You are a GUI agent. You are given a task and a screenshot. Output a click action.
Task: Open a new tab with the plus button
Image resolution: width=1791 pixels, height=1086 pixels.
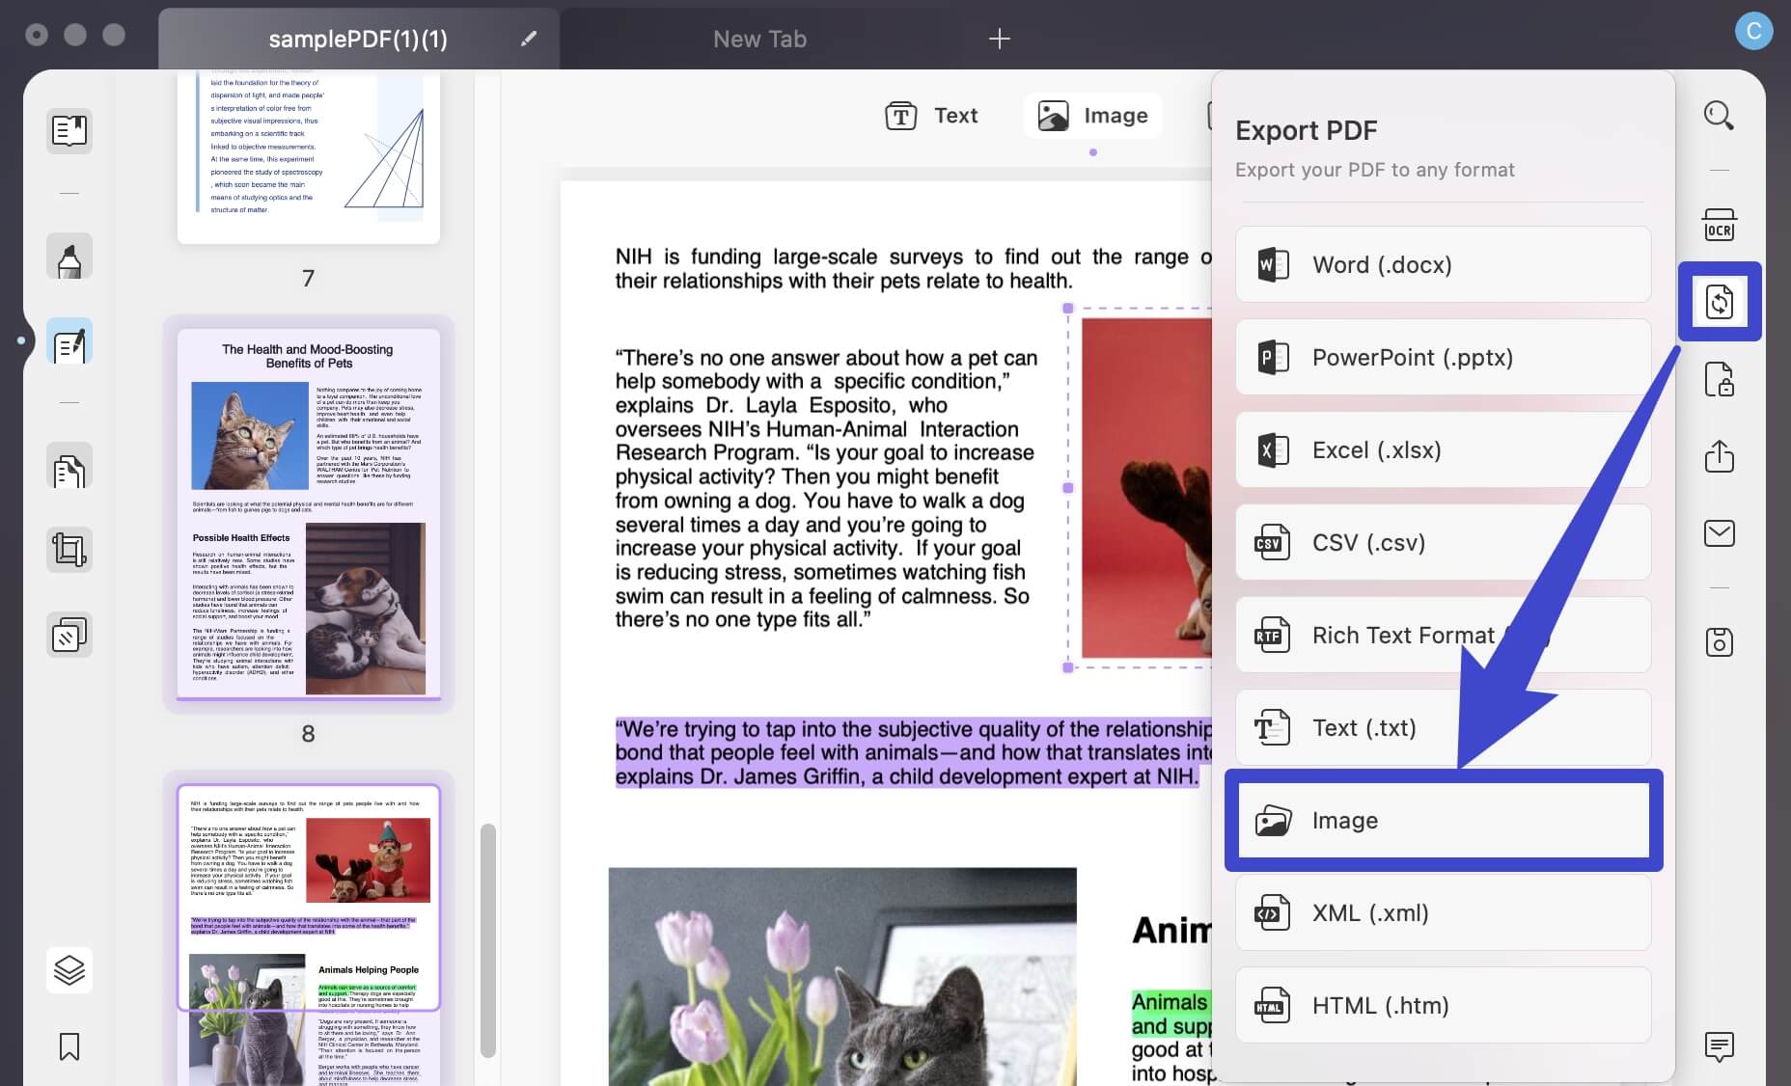pyautogui.click(x=1000, y=39)
